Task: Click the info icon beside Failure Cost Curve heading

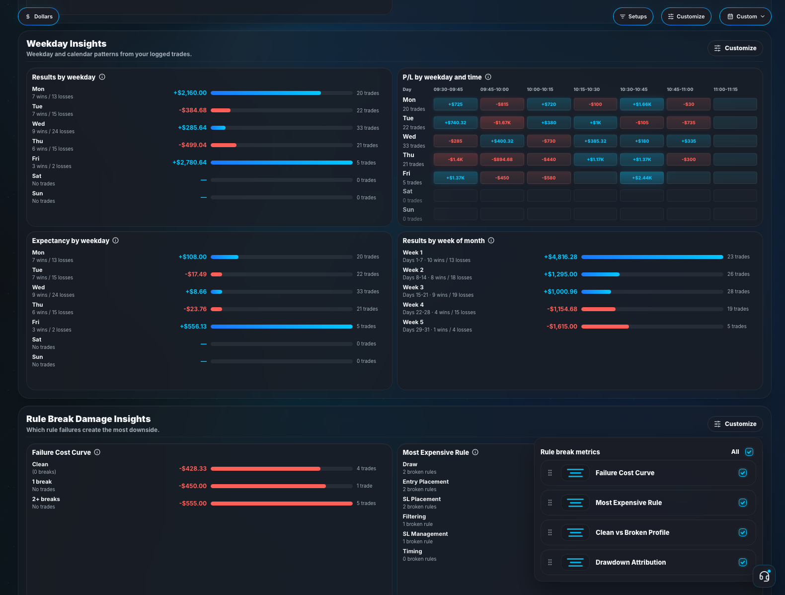Action: pos(97,452)
